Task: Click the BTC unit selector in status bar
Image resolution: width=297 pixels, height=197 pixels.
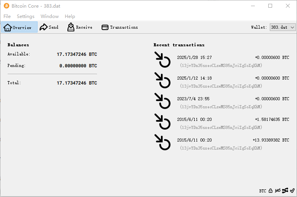Action: 263,190
